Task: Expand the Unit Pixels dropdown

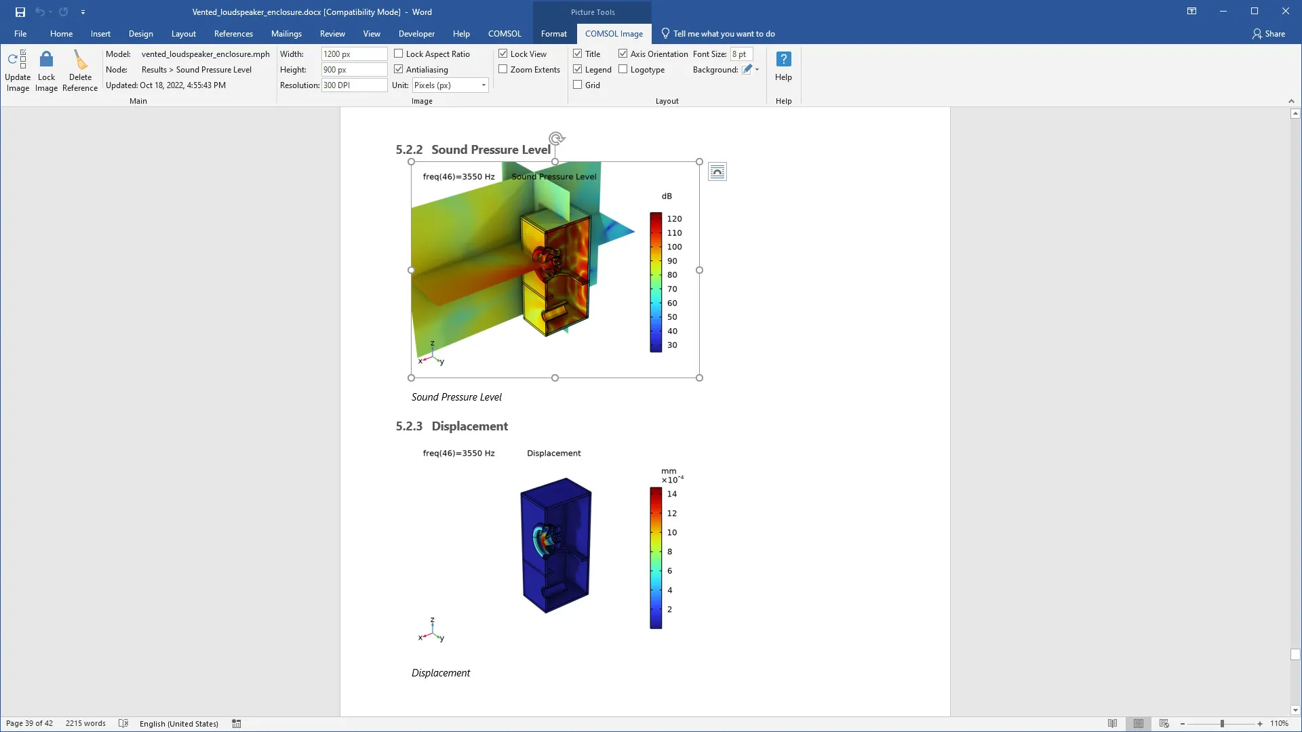Action: (x=484, y=85)
